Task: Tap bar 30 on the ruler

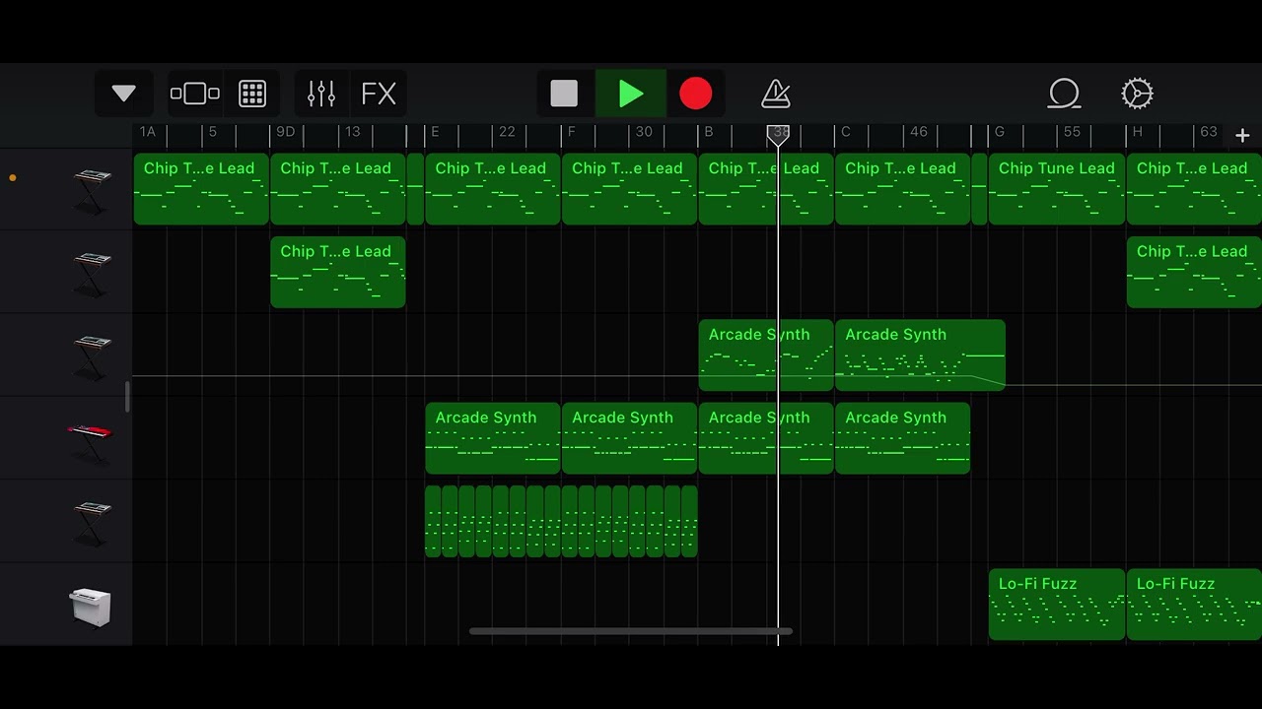Action: pos(644,132)
